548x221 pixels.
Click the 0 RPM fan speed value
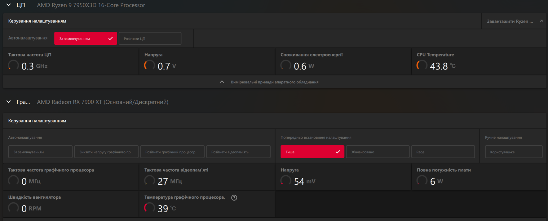tap(31, 209)
